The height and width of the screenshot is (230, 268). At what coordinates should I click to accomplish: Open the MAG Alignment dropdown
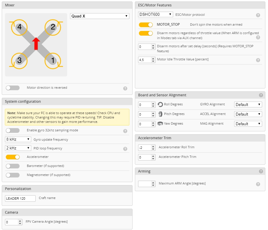248,124
